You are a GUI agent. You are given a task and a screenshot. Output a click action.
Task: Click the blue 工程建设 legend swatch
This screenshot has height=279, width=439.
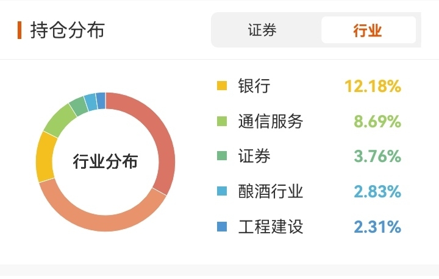click(x=222, y=227)
